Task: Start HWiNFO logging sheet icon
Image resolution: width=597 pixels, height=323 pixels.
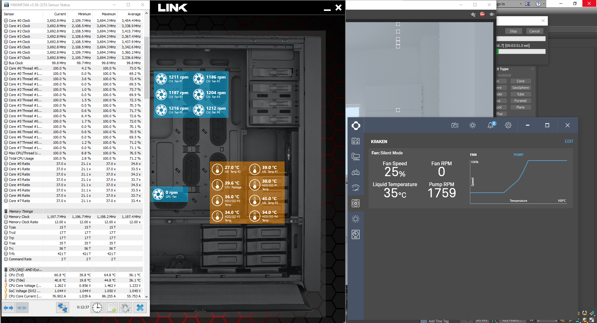Action: [111, 308]
